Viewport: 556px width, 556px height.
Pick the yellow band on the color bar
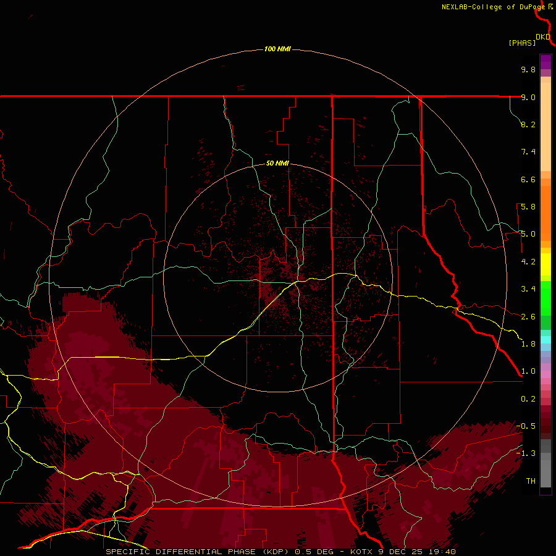[x=545, y=264]
